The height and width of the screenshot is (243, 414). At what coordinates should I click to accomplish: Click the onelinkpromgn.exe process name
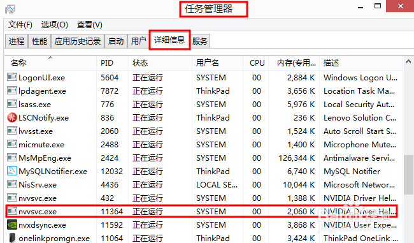click(54, 239)
